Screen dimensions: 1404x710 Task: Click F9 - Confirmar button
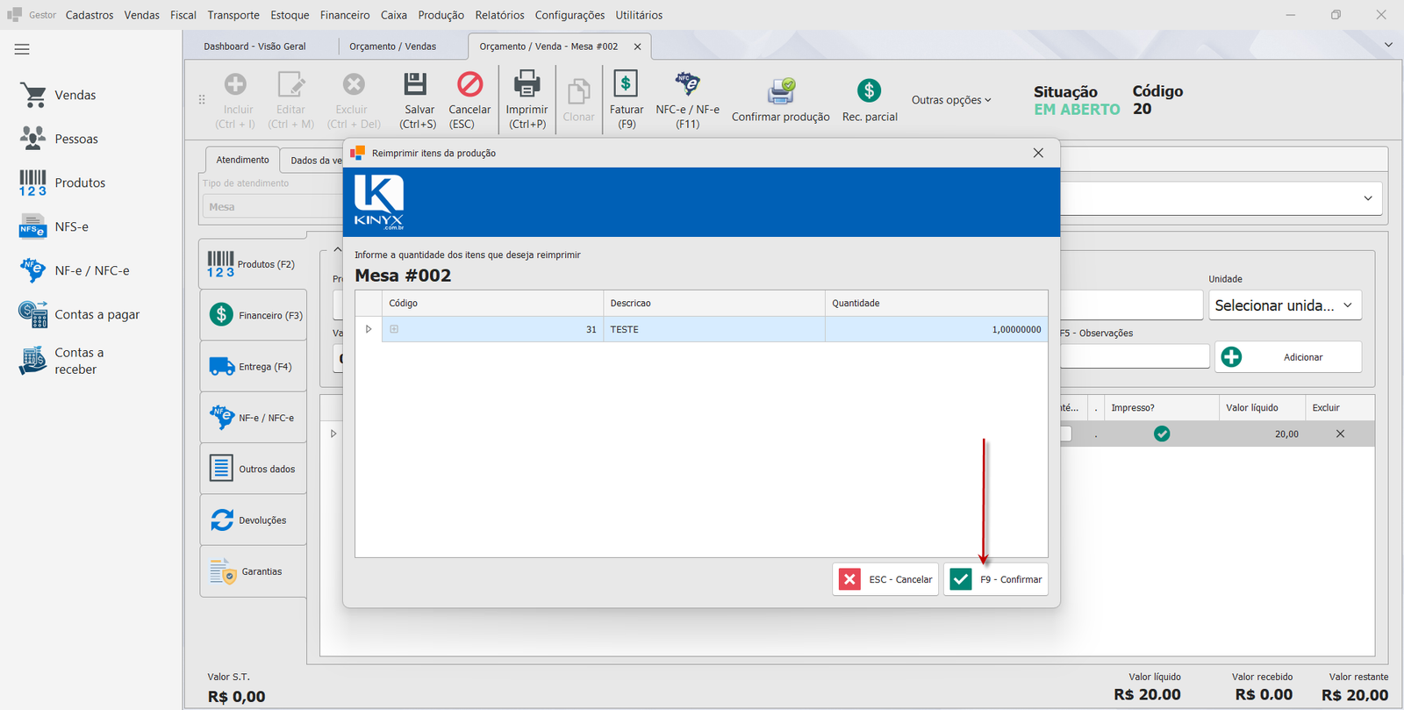coord(996,579)
